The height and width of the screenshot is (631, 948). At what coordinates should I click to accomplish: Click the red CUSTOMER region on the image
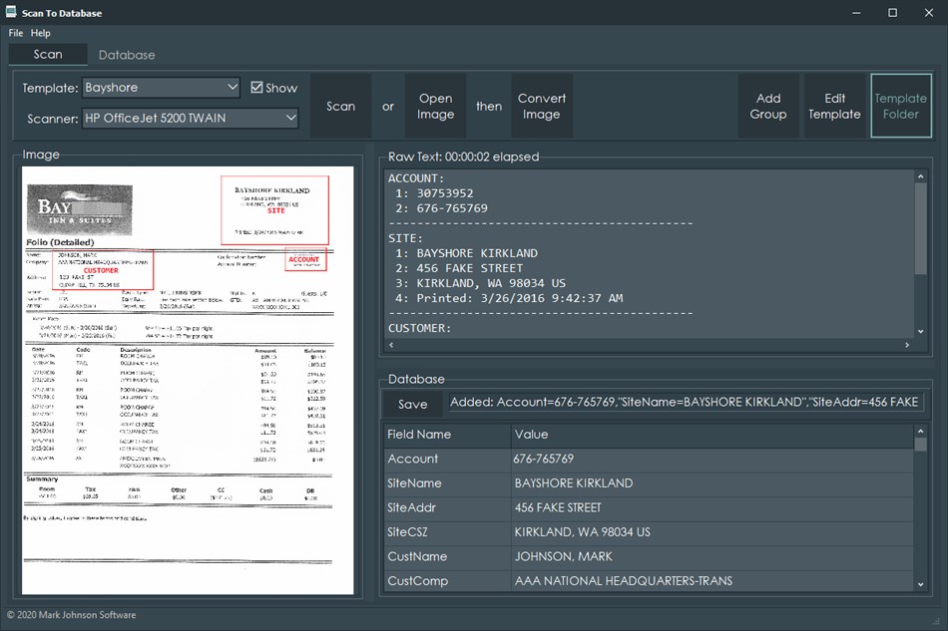pos(104,269)
